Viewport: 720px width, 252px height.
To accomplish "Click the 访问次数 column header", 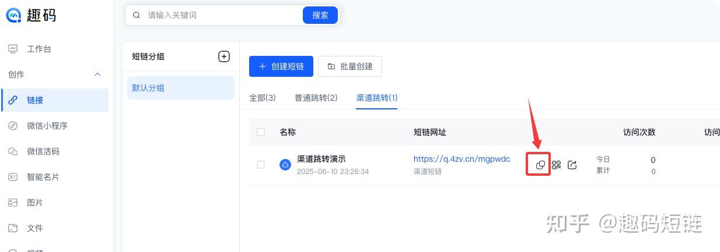I will tap(639, 132).
